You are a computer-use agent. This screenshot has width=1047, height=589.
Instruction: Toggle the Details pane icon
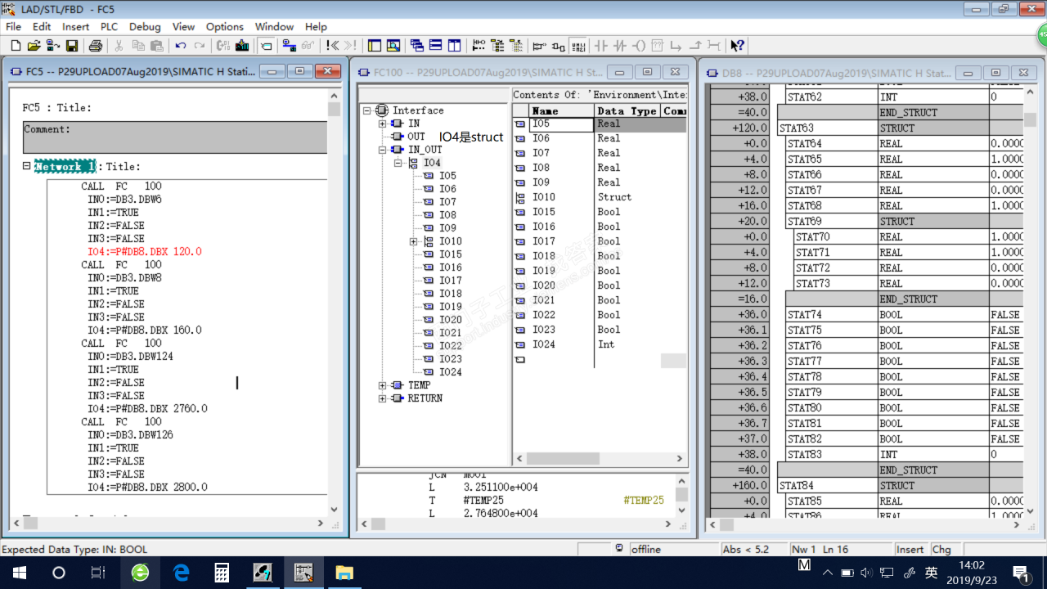coord(393,46)
